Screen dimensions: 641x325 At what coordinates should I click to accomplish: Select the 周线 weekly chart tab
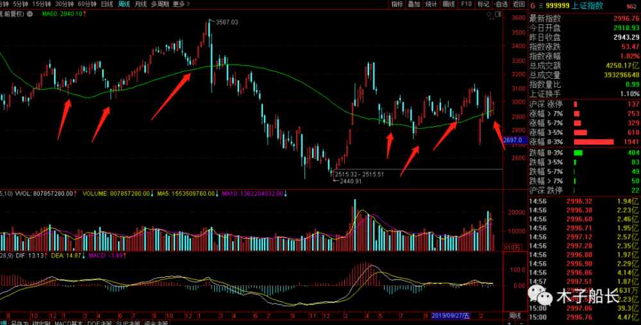(124, 4)
